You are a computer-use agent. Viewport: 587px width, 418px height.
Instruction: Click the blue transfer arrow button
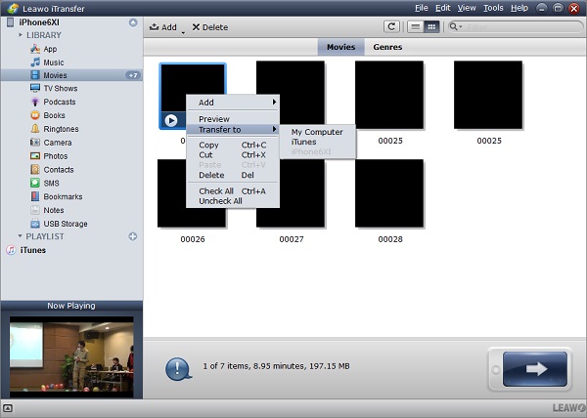pyautogui.click(x=529, y=370)
